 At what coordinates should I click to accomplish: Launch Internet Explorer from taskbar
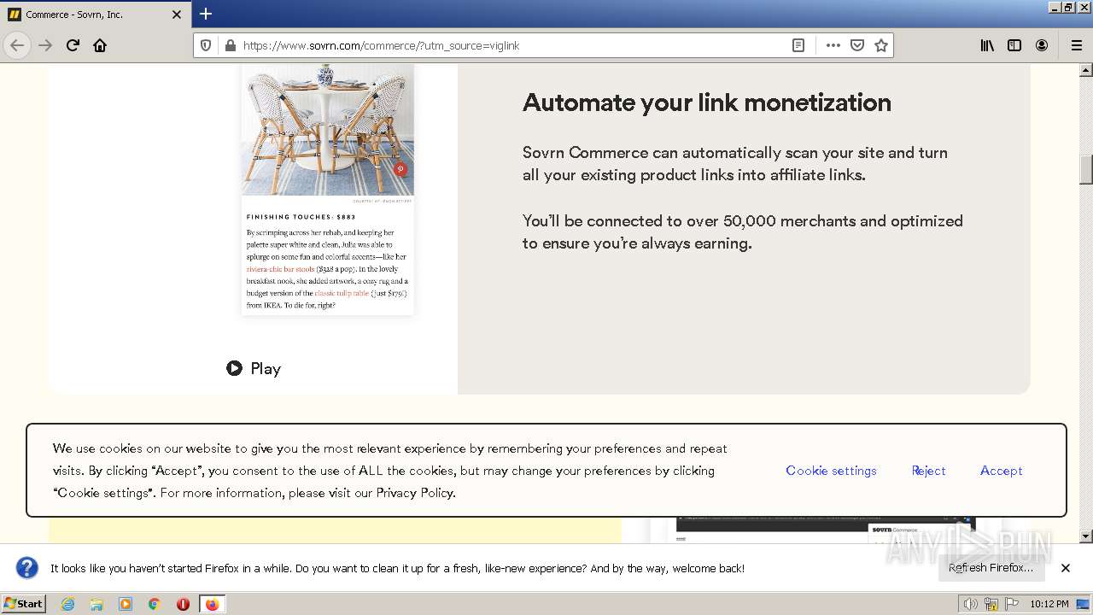click(x=68, y=604)
